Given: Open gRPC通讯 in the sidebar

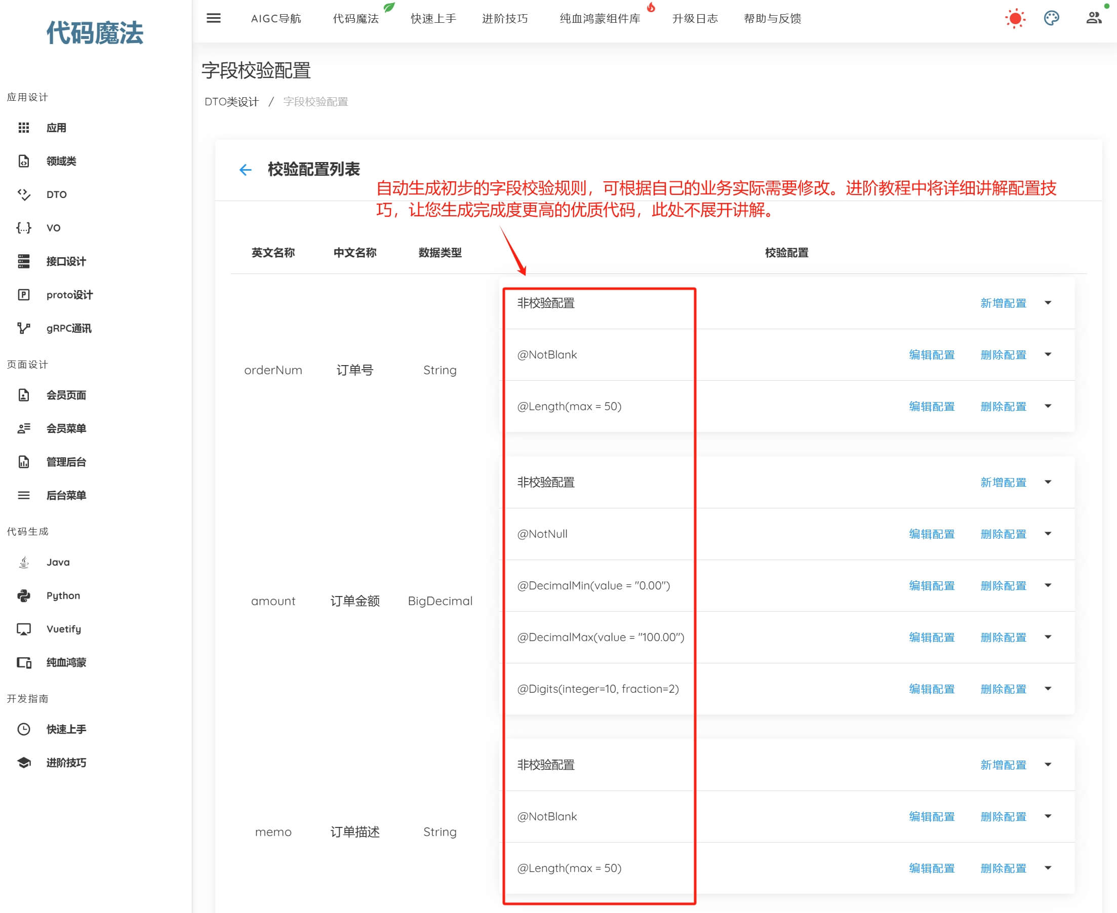Looking at the screenshot, I should tap(68, 328).
